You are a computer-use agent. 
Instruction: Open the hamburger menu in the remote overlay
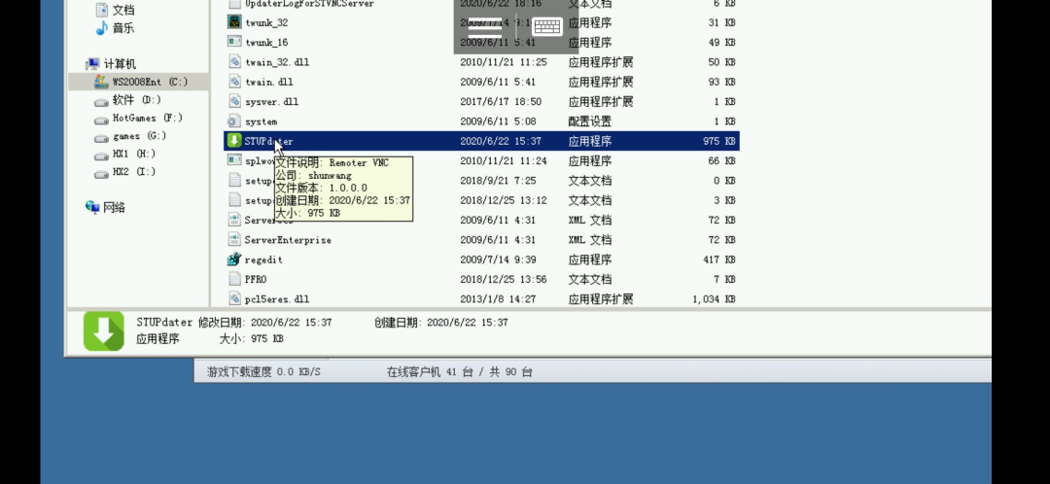click(x=485, y=27)
